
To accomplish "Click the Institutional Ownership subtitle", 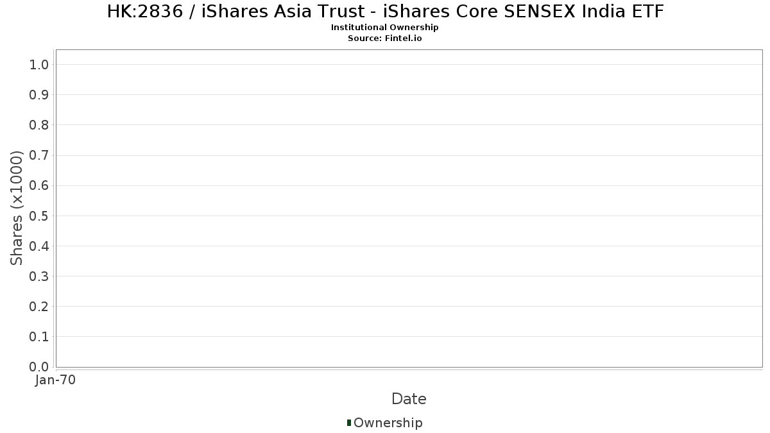I will 385,28.
